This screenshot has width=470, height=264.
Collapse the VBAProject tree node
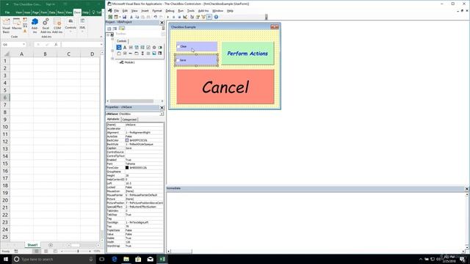click(x=108, y=34)
